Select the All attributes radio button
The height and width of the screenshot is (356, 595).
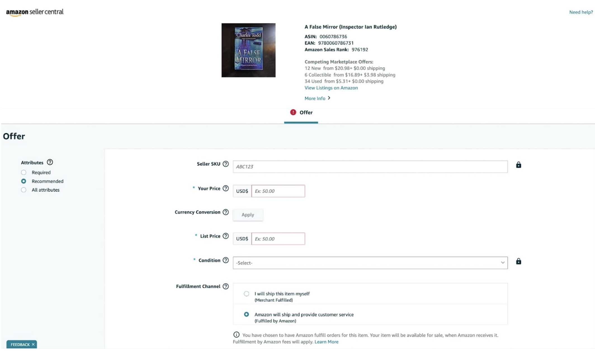pyautogui.click(x=23, y=189)
